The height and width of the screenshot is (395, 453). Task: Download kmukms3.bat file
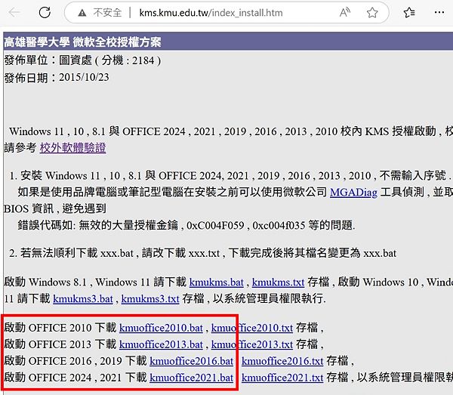[83, 298]
